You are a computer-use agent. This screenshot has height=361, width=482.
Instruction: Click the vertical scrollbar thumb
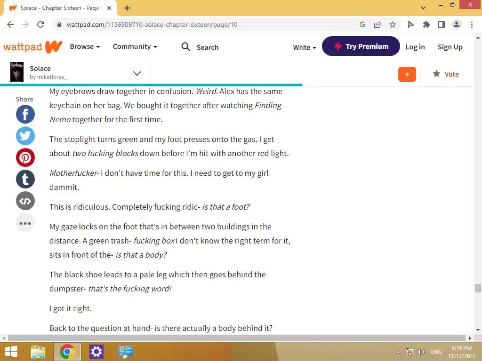pos(478,289)
